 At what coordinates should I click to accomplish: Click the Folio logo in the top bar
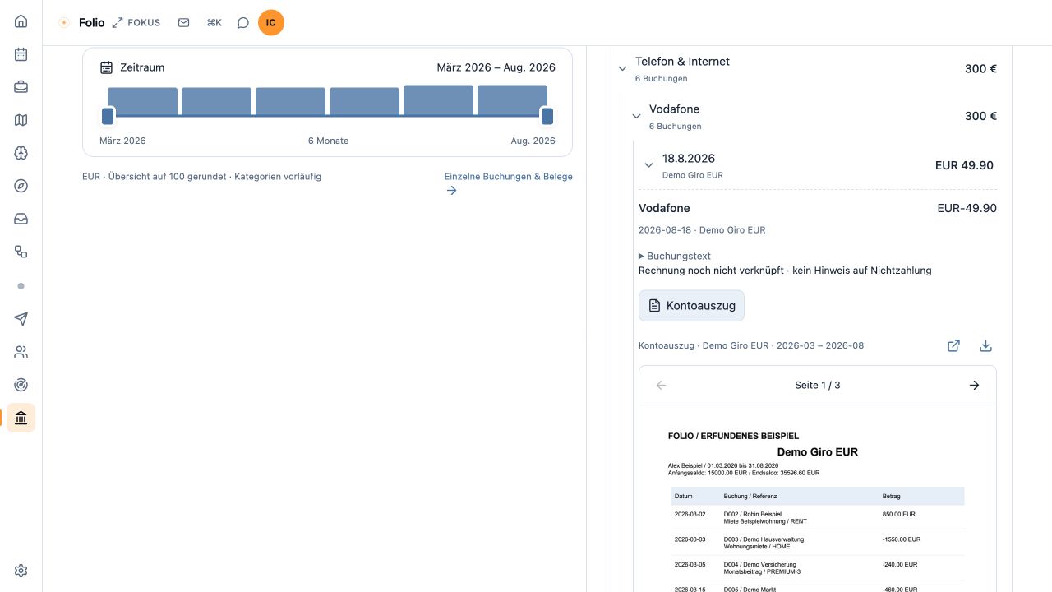click(81, 23)
